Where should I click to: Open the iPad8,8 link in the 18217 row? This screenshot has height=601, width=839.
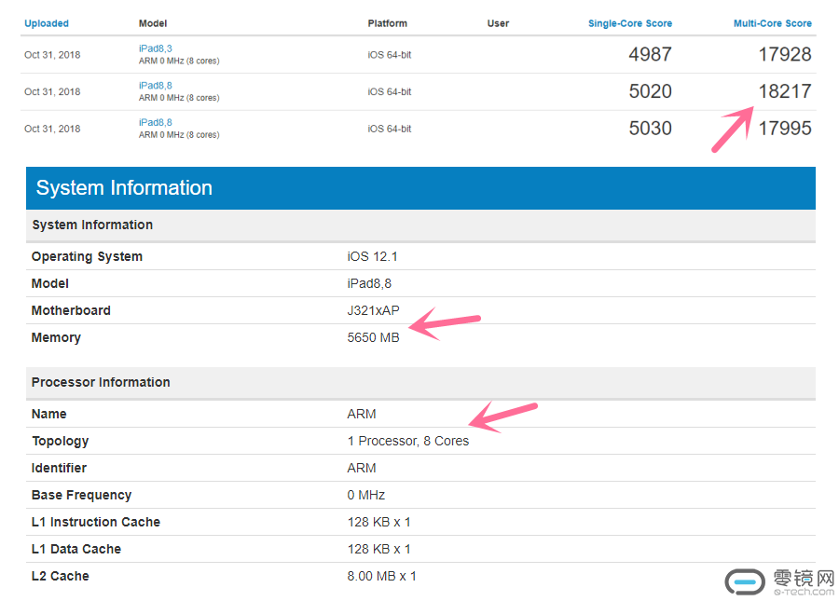click(155, 85)
